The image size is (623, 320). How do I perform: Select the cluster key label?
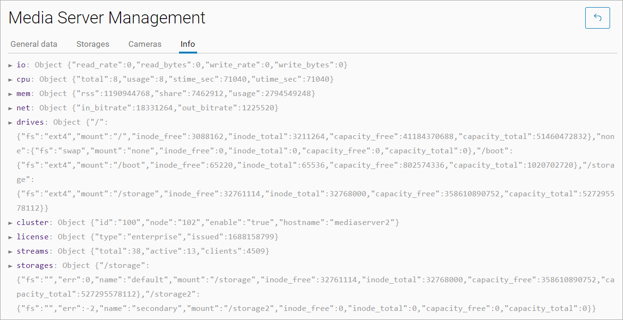[33, 222]
